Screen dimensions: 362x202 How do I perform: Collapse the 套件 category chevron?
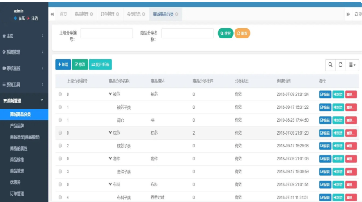coord(111,158)
